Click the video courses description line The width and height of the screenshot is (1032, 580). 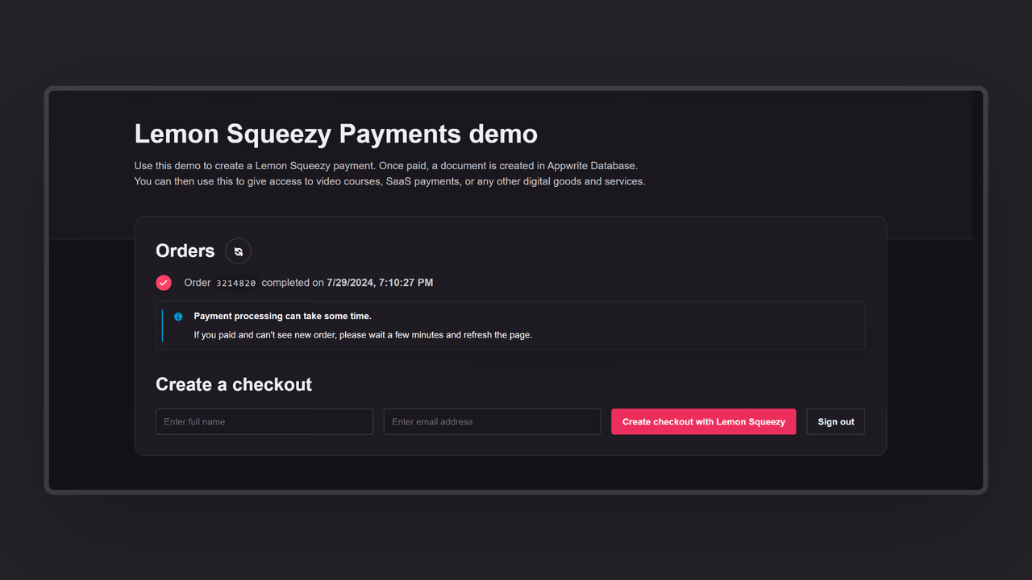click(x=389, y=181)
